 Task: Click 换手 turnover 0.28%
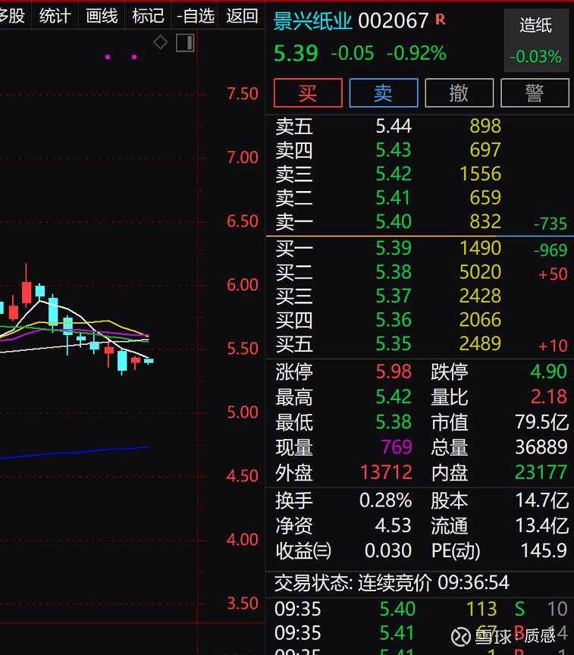386,500
